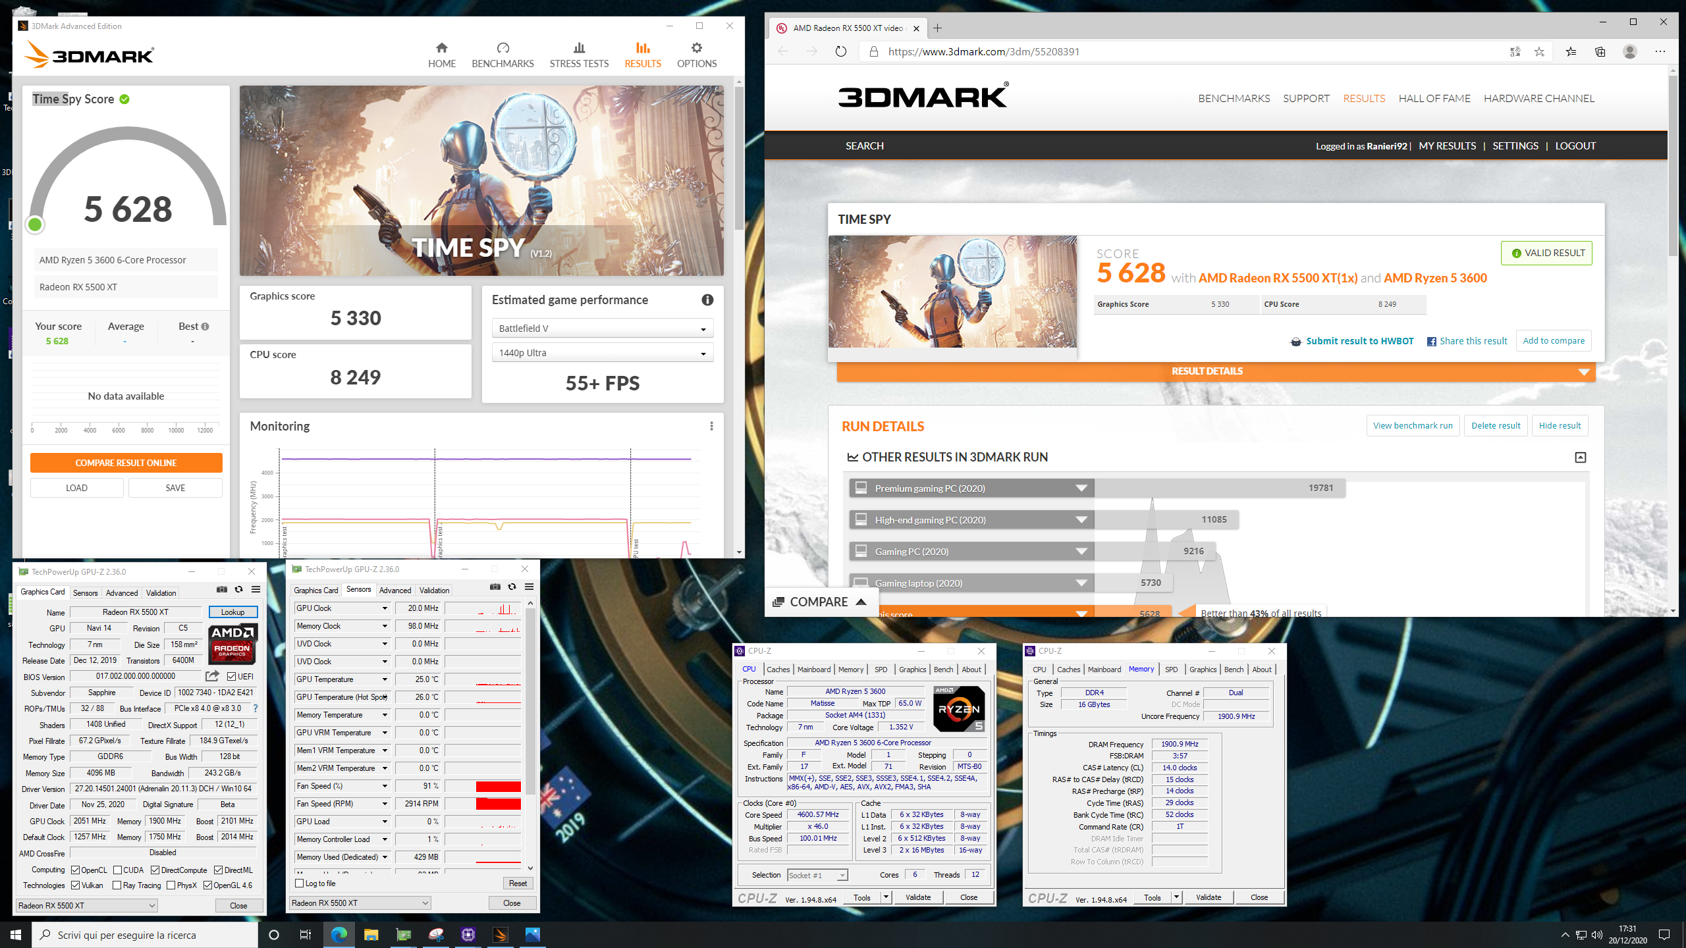1686x948 pixels.
Task: Switch to Validation tab in GPU-Z Sensors window
Action: click(434, 590)
